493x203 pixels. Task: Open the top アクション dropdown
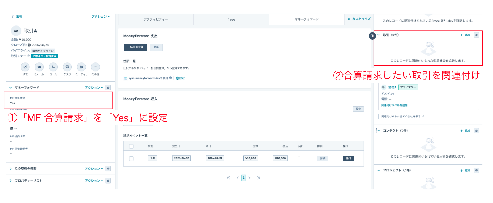(100, 17)
